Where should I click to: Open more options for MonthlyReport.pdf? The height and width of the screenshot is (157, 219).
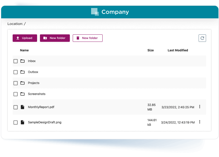coord(199,107)
